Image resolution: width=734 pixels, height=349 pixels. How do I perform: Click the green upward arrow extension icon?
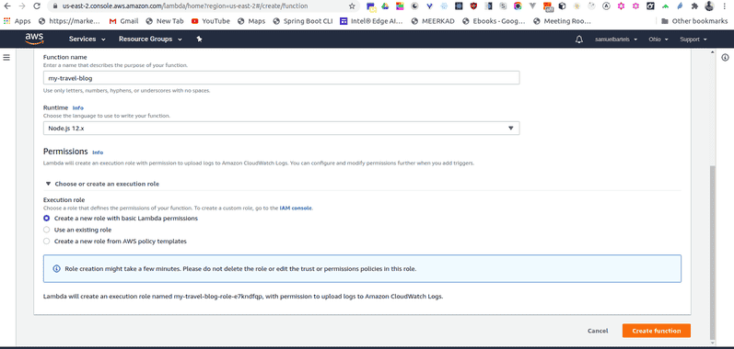click(x=665, y=6)
